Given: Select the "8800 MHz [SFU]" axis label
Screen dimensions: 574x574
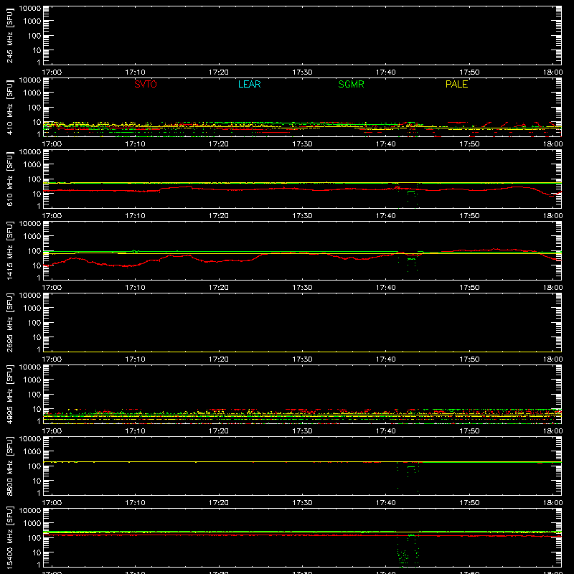Looking at the screenshot, I should [9, 466].
